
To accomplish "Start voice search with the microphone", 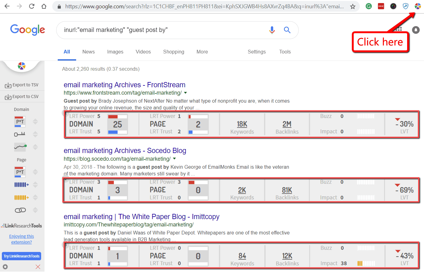I will pyautogui.click(x=272, y=30).
